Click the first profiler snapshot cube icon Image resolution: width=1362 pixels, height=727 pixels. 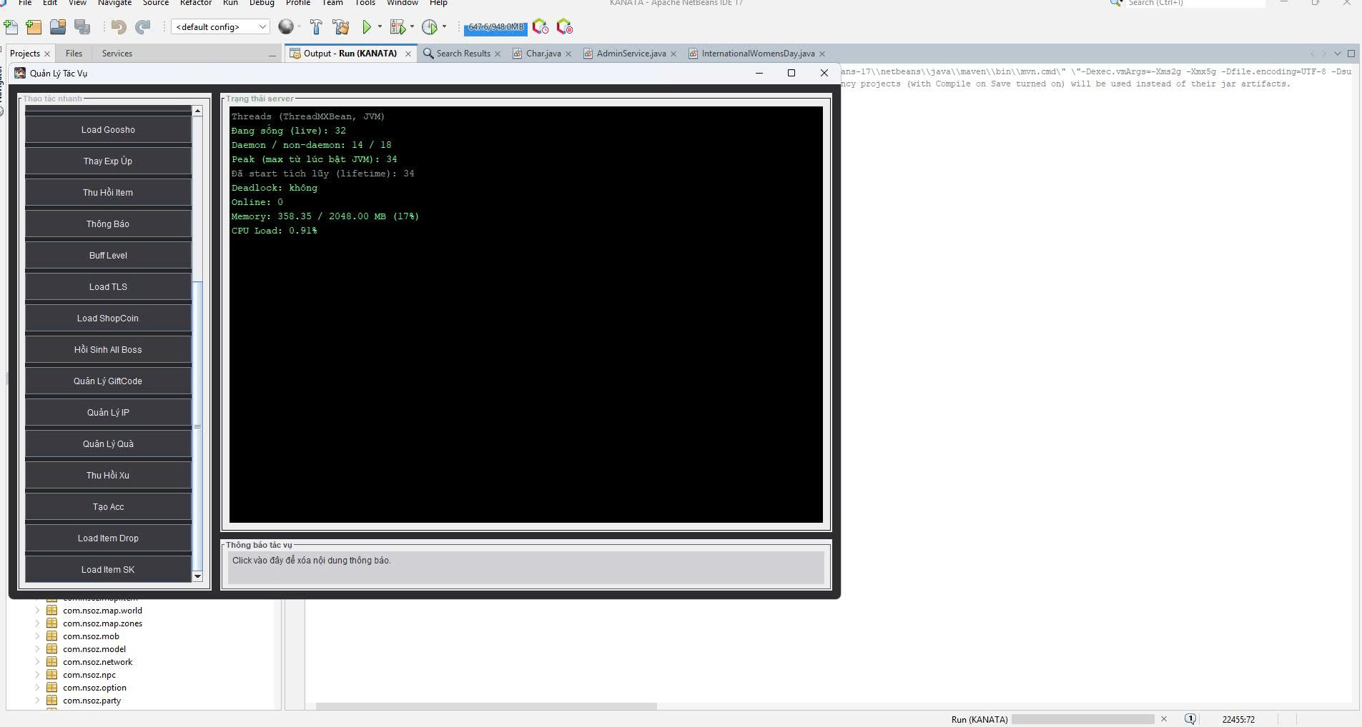(x=541, y=27)
